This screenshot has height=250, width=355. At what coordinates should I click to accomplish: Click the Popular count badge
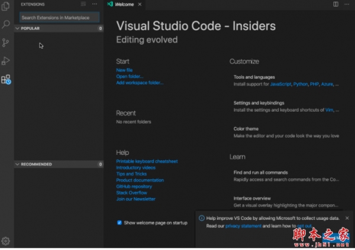click(101, 28)
